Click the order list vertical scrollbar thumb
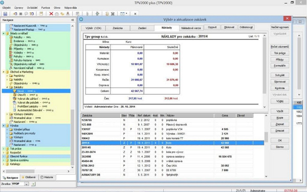The image size is (307, 192). tap(266, 137)
